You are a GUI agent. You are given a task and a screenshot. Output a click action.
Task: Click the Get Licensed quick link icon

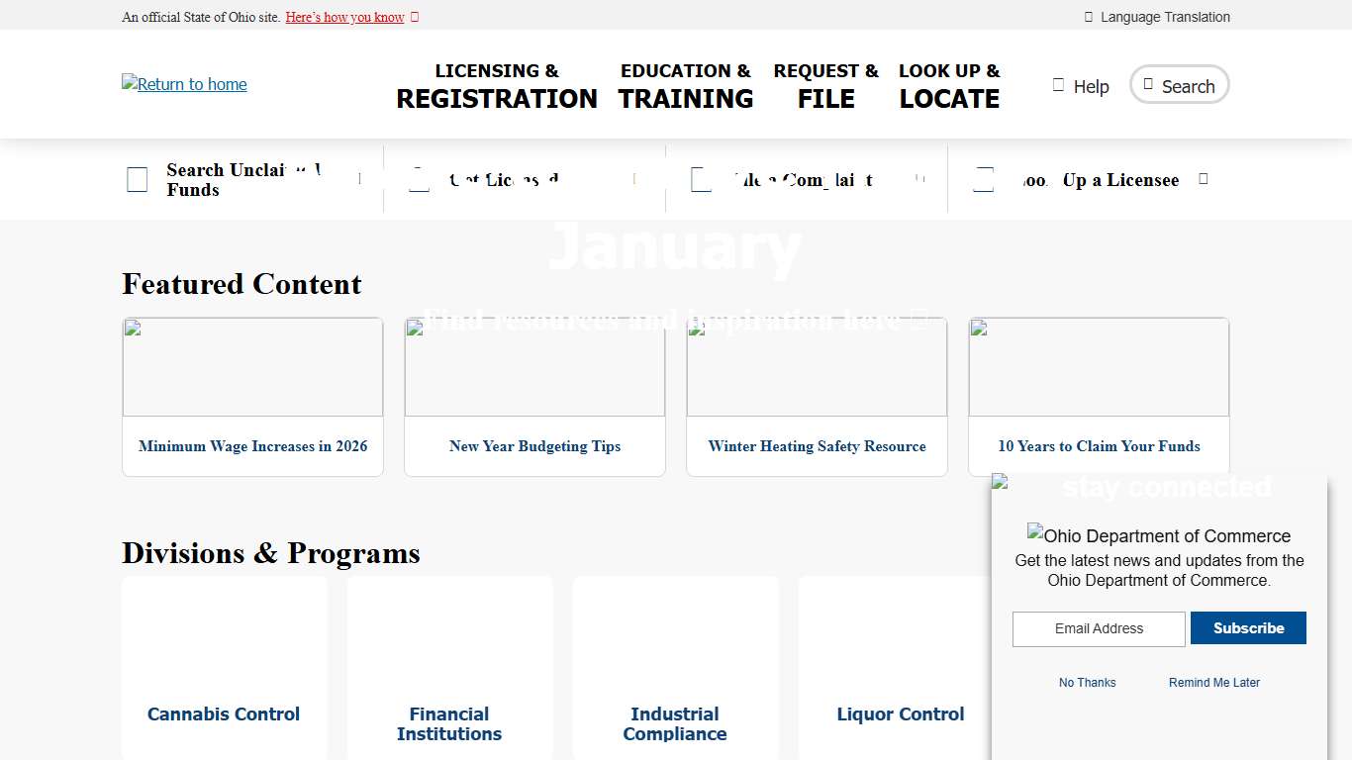point(420,180)
